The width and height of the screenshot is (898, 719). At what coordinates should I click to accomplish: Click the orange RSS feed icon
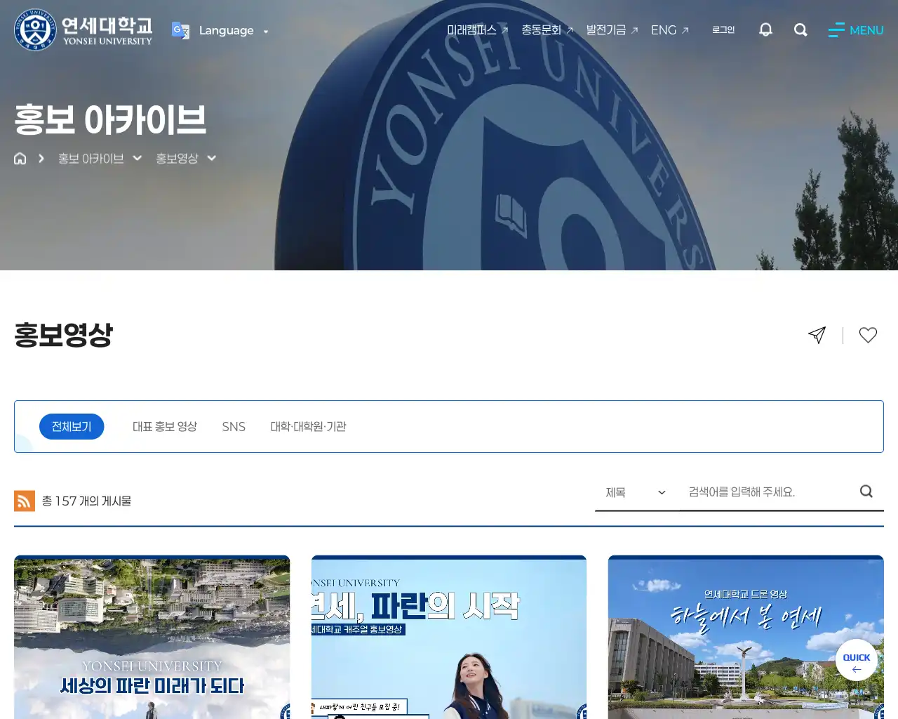[x=25, y=501]
